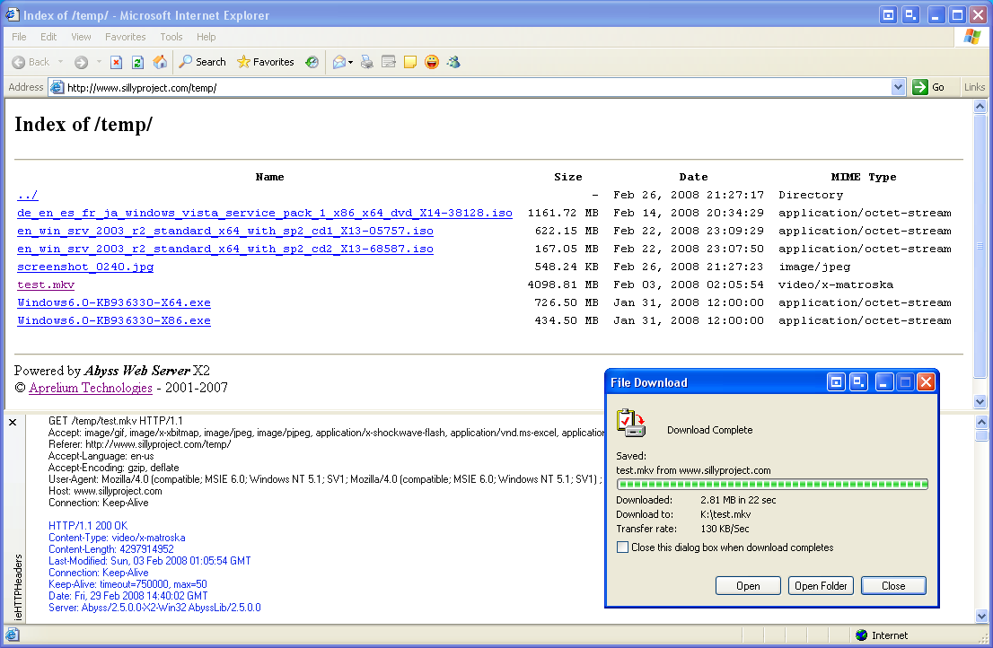Go to the Home page icon
The height and width of the screenshot is (648, 993).
(160, 62)
